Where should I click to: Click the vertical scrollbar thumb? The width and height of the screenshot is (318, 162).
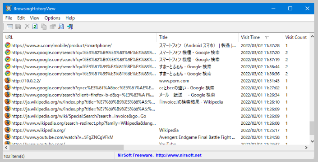coord(312,128)
